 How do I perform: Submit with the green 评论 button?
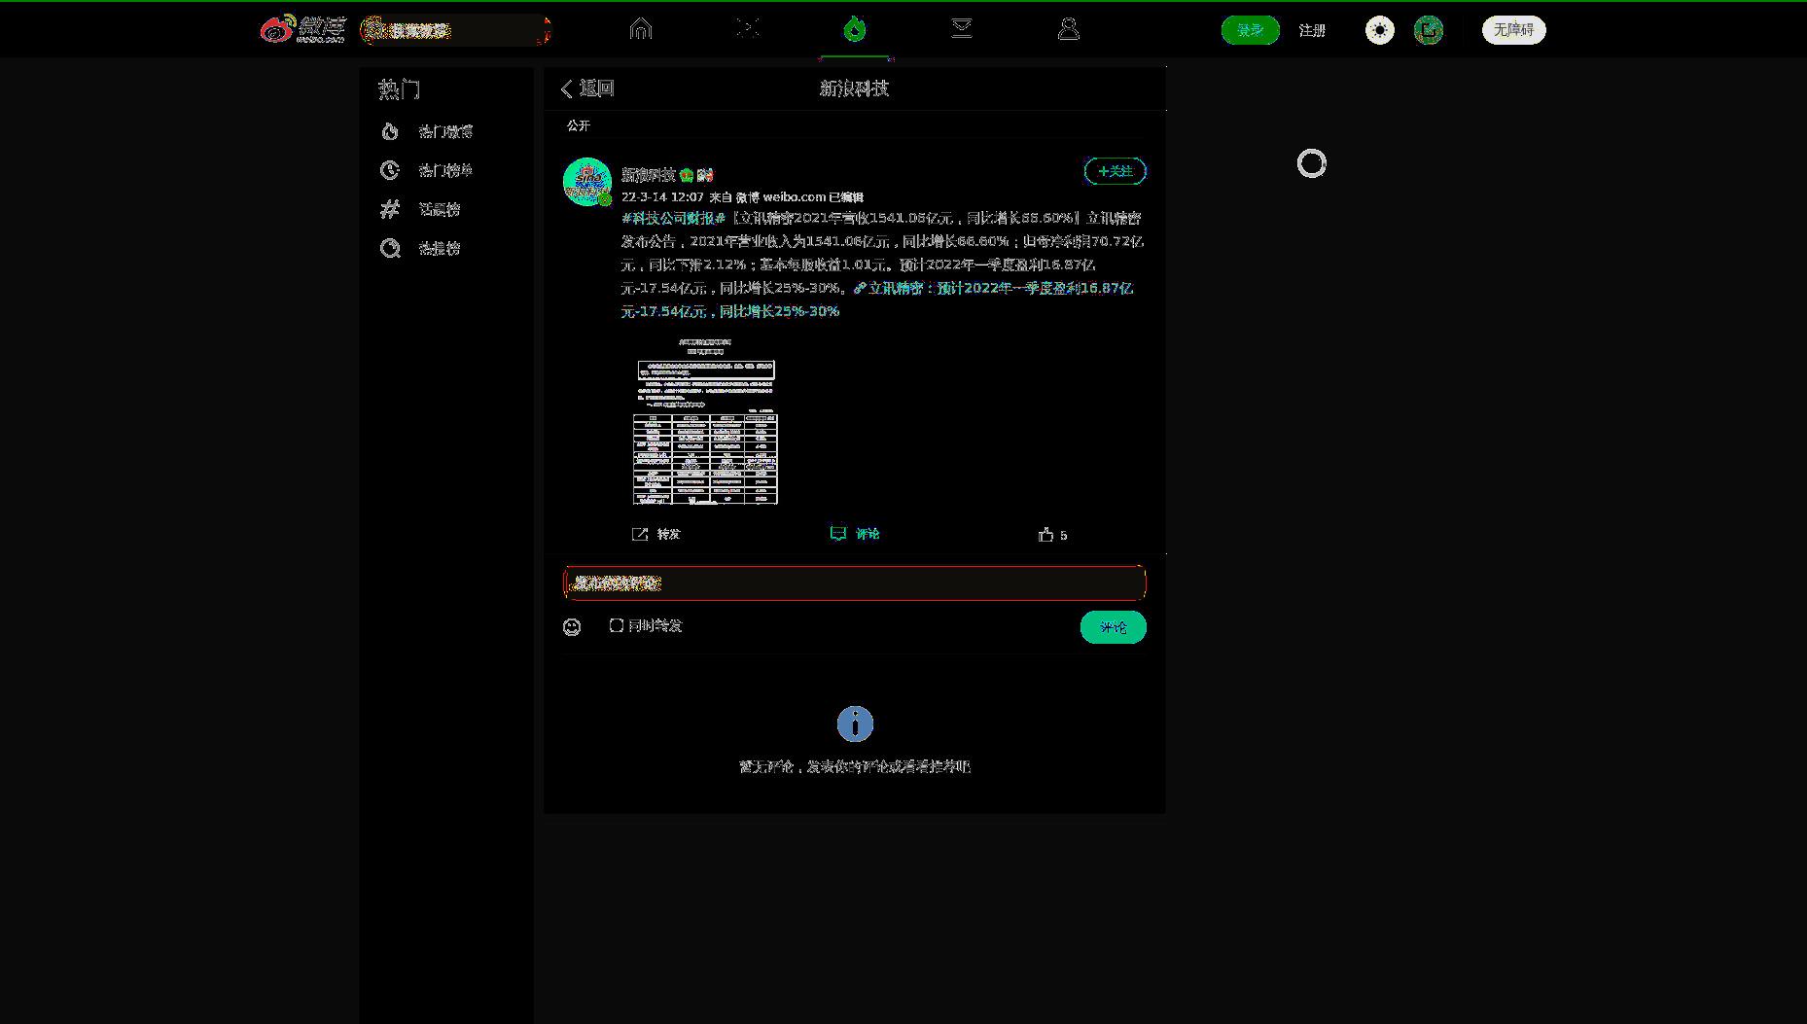pos(1113,627)
